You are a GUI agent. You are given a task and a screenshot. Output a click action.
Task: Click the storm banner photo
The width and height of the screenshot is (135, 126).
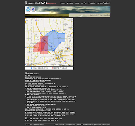click(67, 11)
